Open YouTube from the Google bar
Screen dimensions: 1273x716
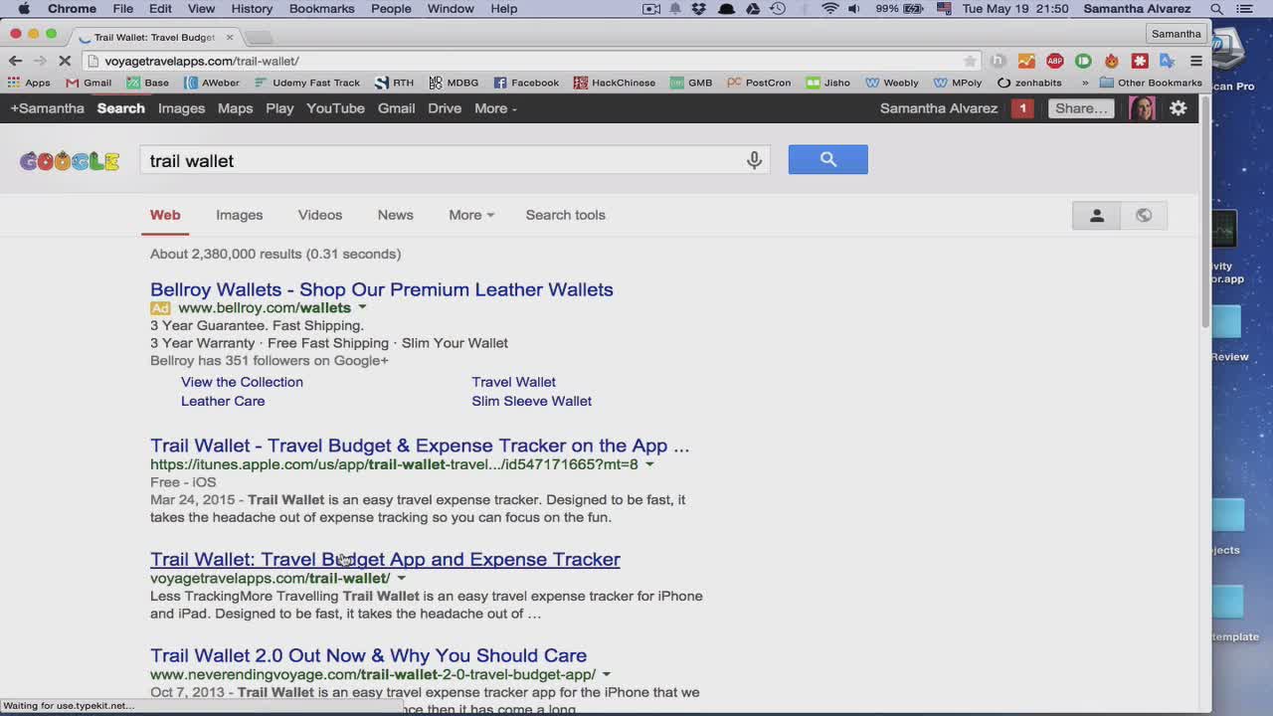(335, 108)
